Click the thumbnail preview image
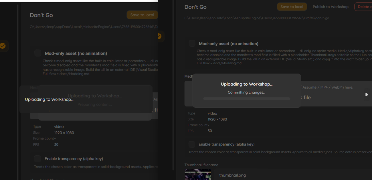The height and width of the screenshot is (180, 372). [x=198, y=174]
